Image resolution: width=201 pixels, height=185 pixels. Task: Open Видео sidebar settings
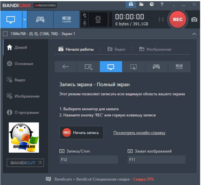[x=16, y=80]
